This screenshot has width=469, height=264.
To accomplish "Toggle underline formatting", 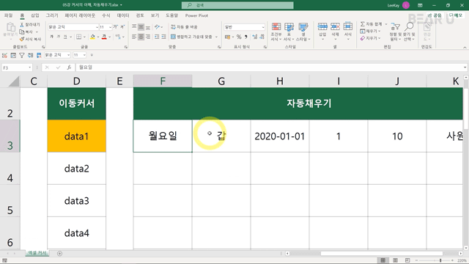I will coord(65,37).
